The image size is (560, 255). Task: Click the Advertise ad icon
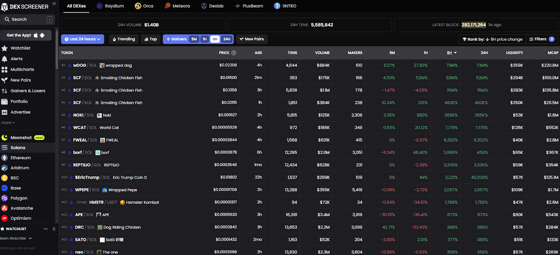[x=4, y=112]
